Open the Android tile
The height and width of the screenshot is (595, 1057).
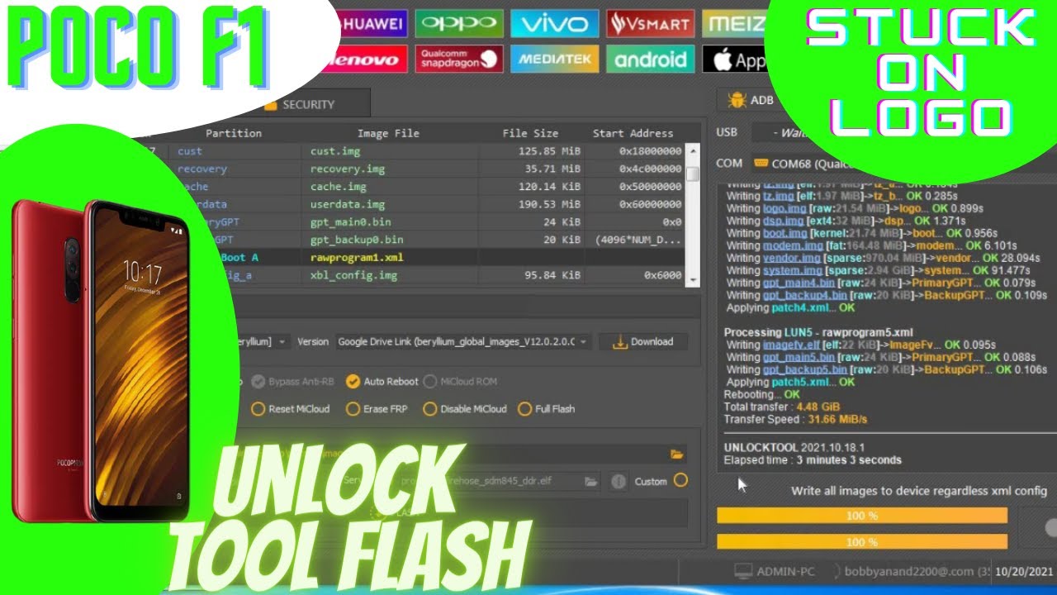pos(650,59)
